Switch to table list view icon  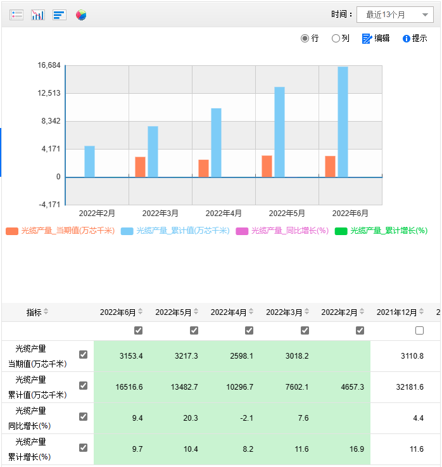click(x=17, y=15)
